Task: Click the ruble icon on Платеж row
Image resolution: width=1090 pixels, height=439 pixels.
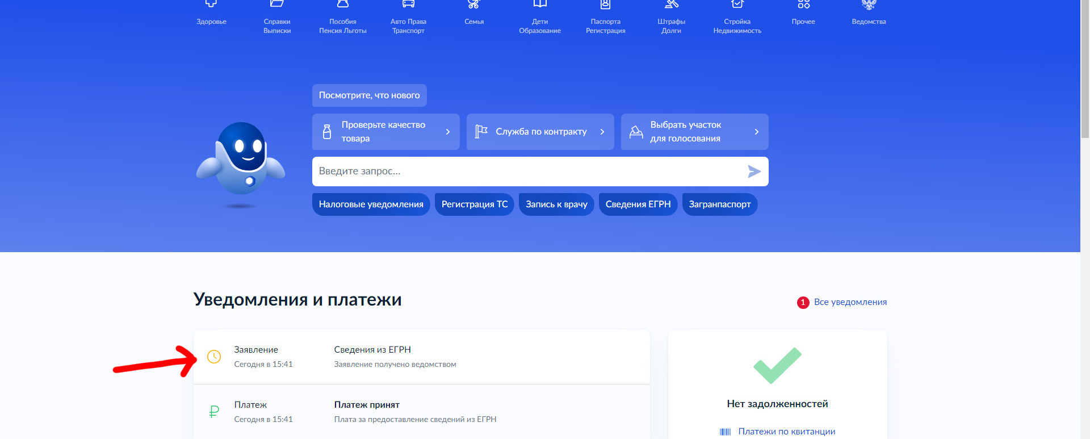Action: click(x=214, y=412)
